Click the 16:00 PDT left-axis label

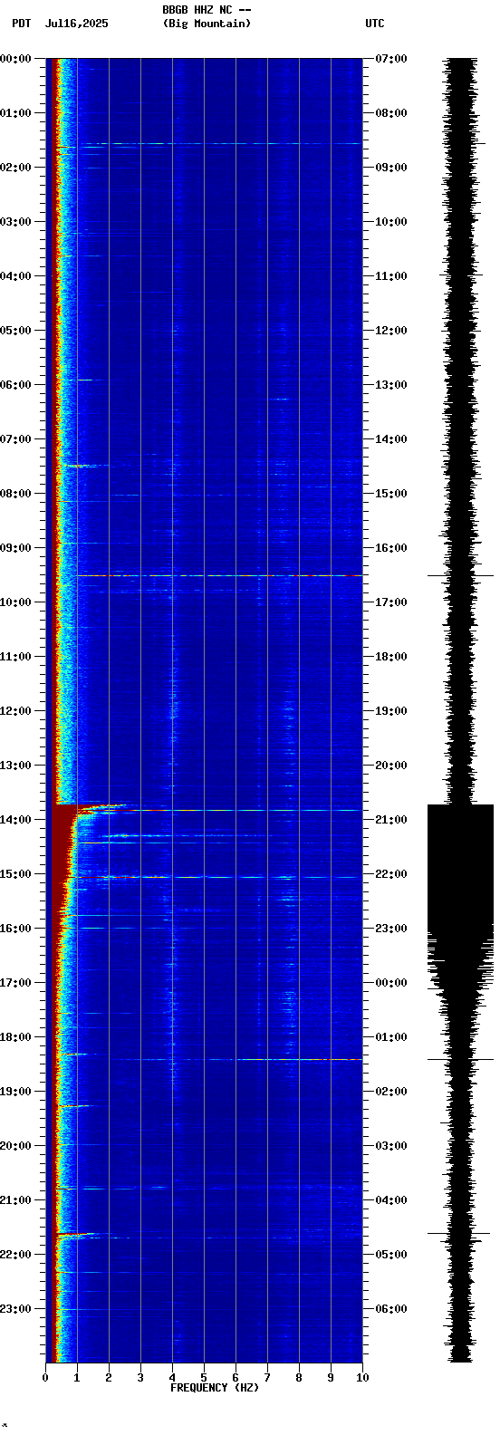(x=15, y=929)
